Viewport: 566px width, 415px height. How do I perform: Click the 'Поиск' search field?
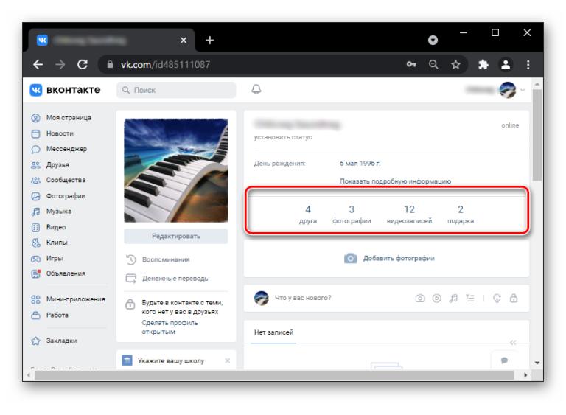coord(177,90)
